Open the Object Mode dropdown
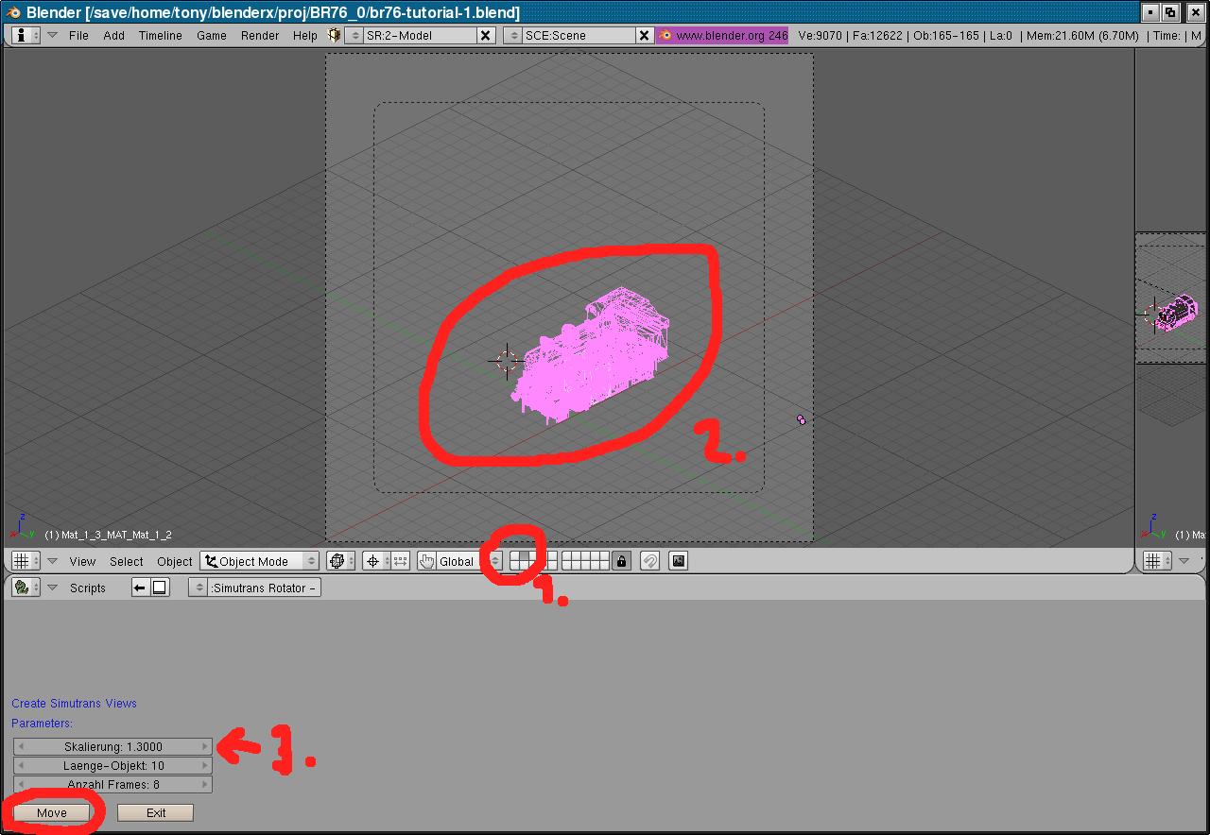Screen dimensions: 1210x835 pos(258,561)
